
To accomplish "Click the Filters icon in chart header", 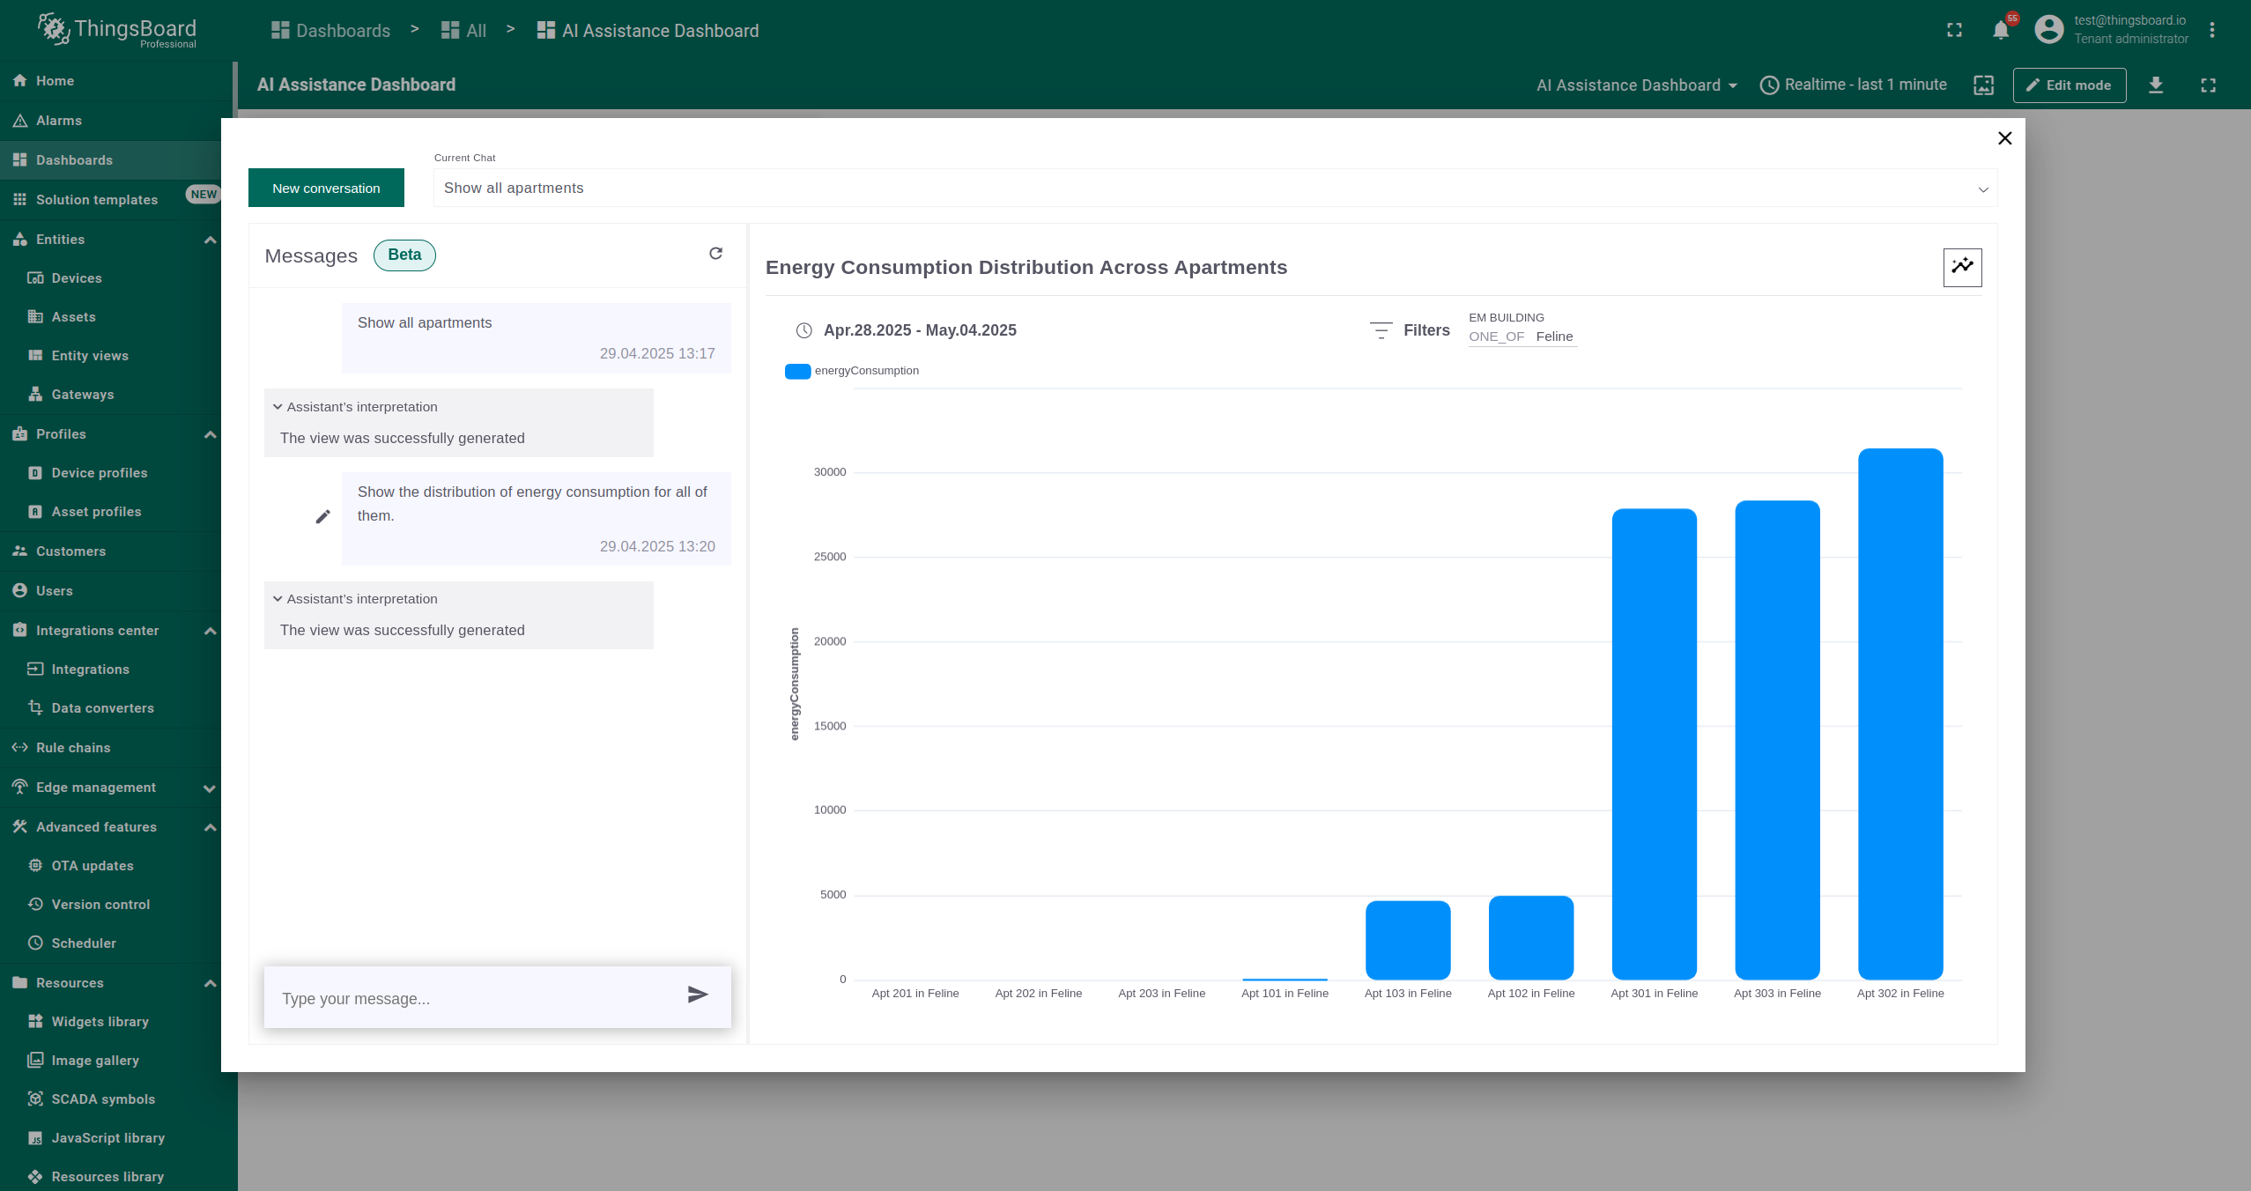I will [x=1381, y=330].
